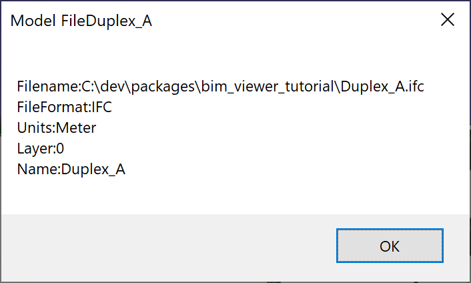Click the Meter unit value
Viewport: 471px width, 283px height.
[x=76, y=127]
